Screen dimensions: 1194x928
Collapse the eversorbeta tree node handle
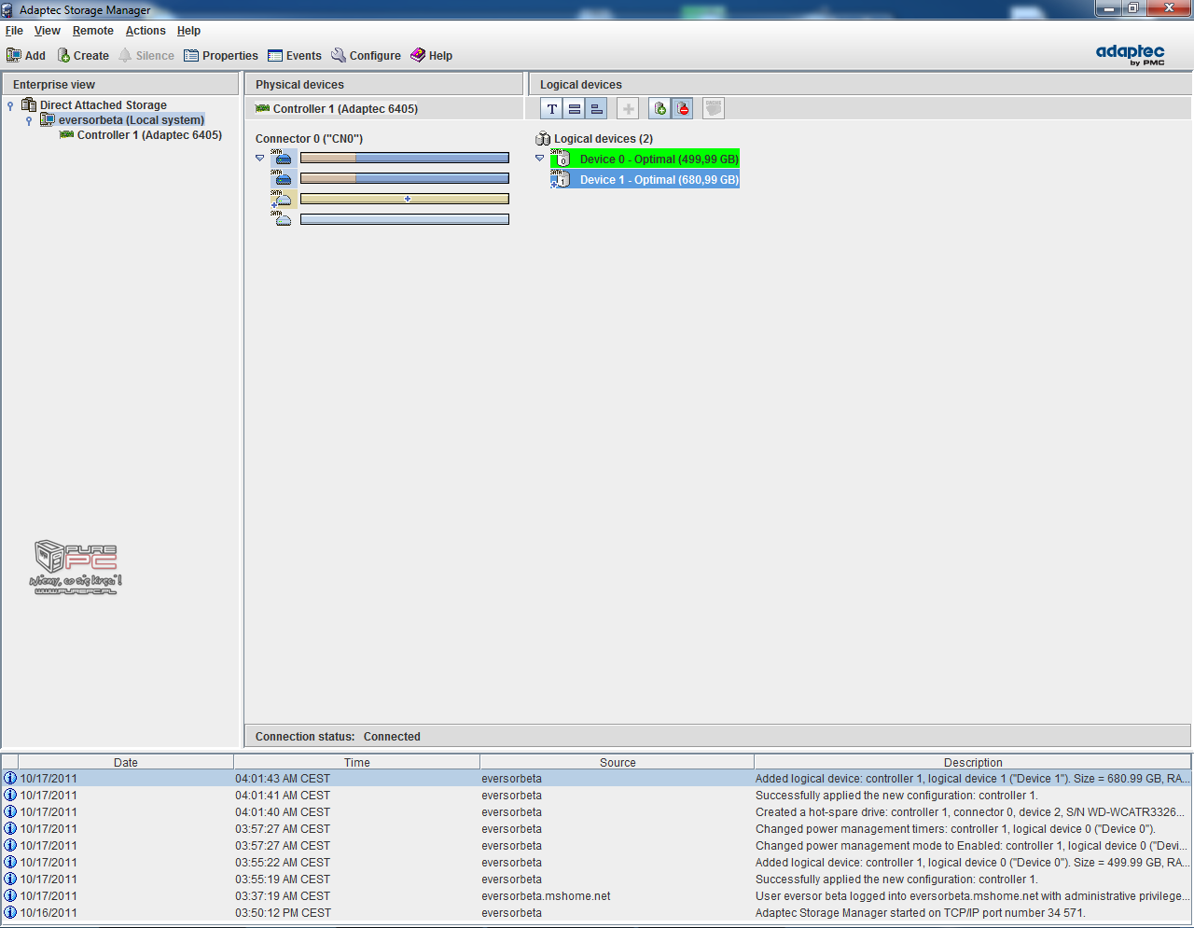point(29,120)
